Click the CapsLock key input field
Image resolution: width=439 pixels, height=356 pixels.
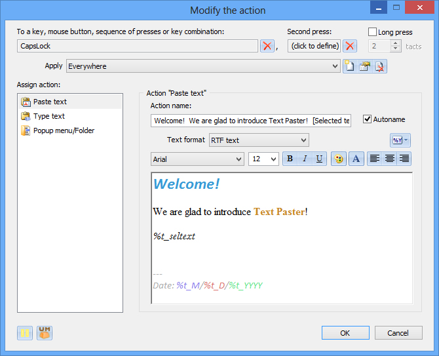click(138, 46)
